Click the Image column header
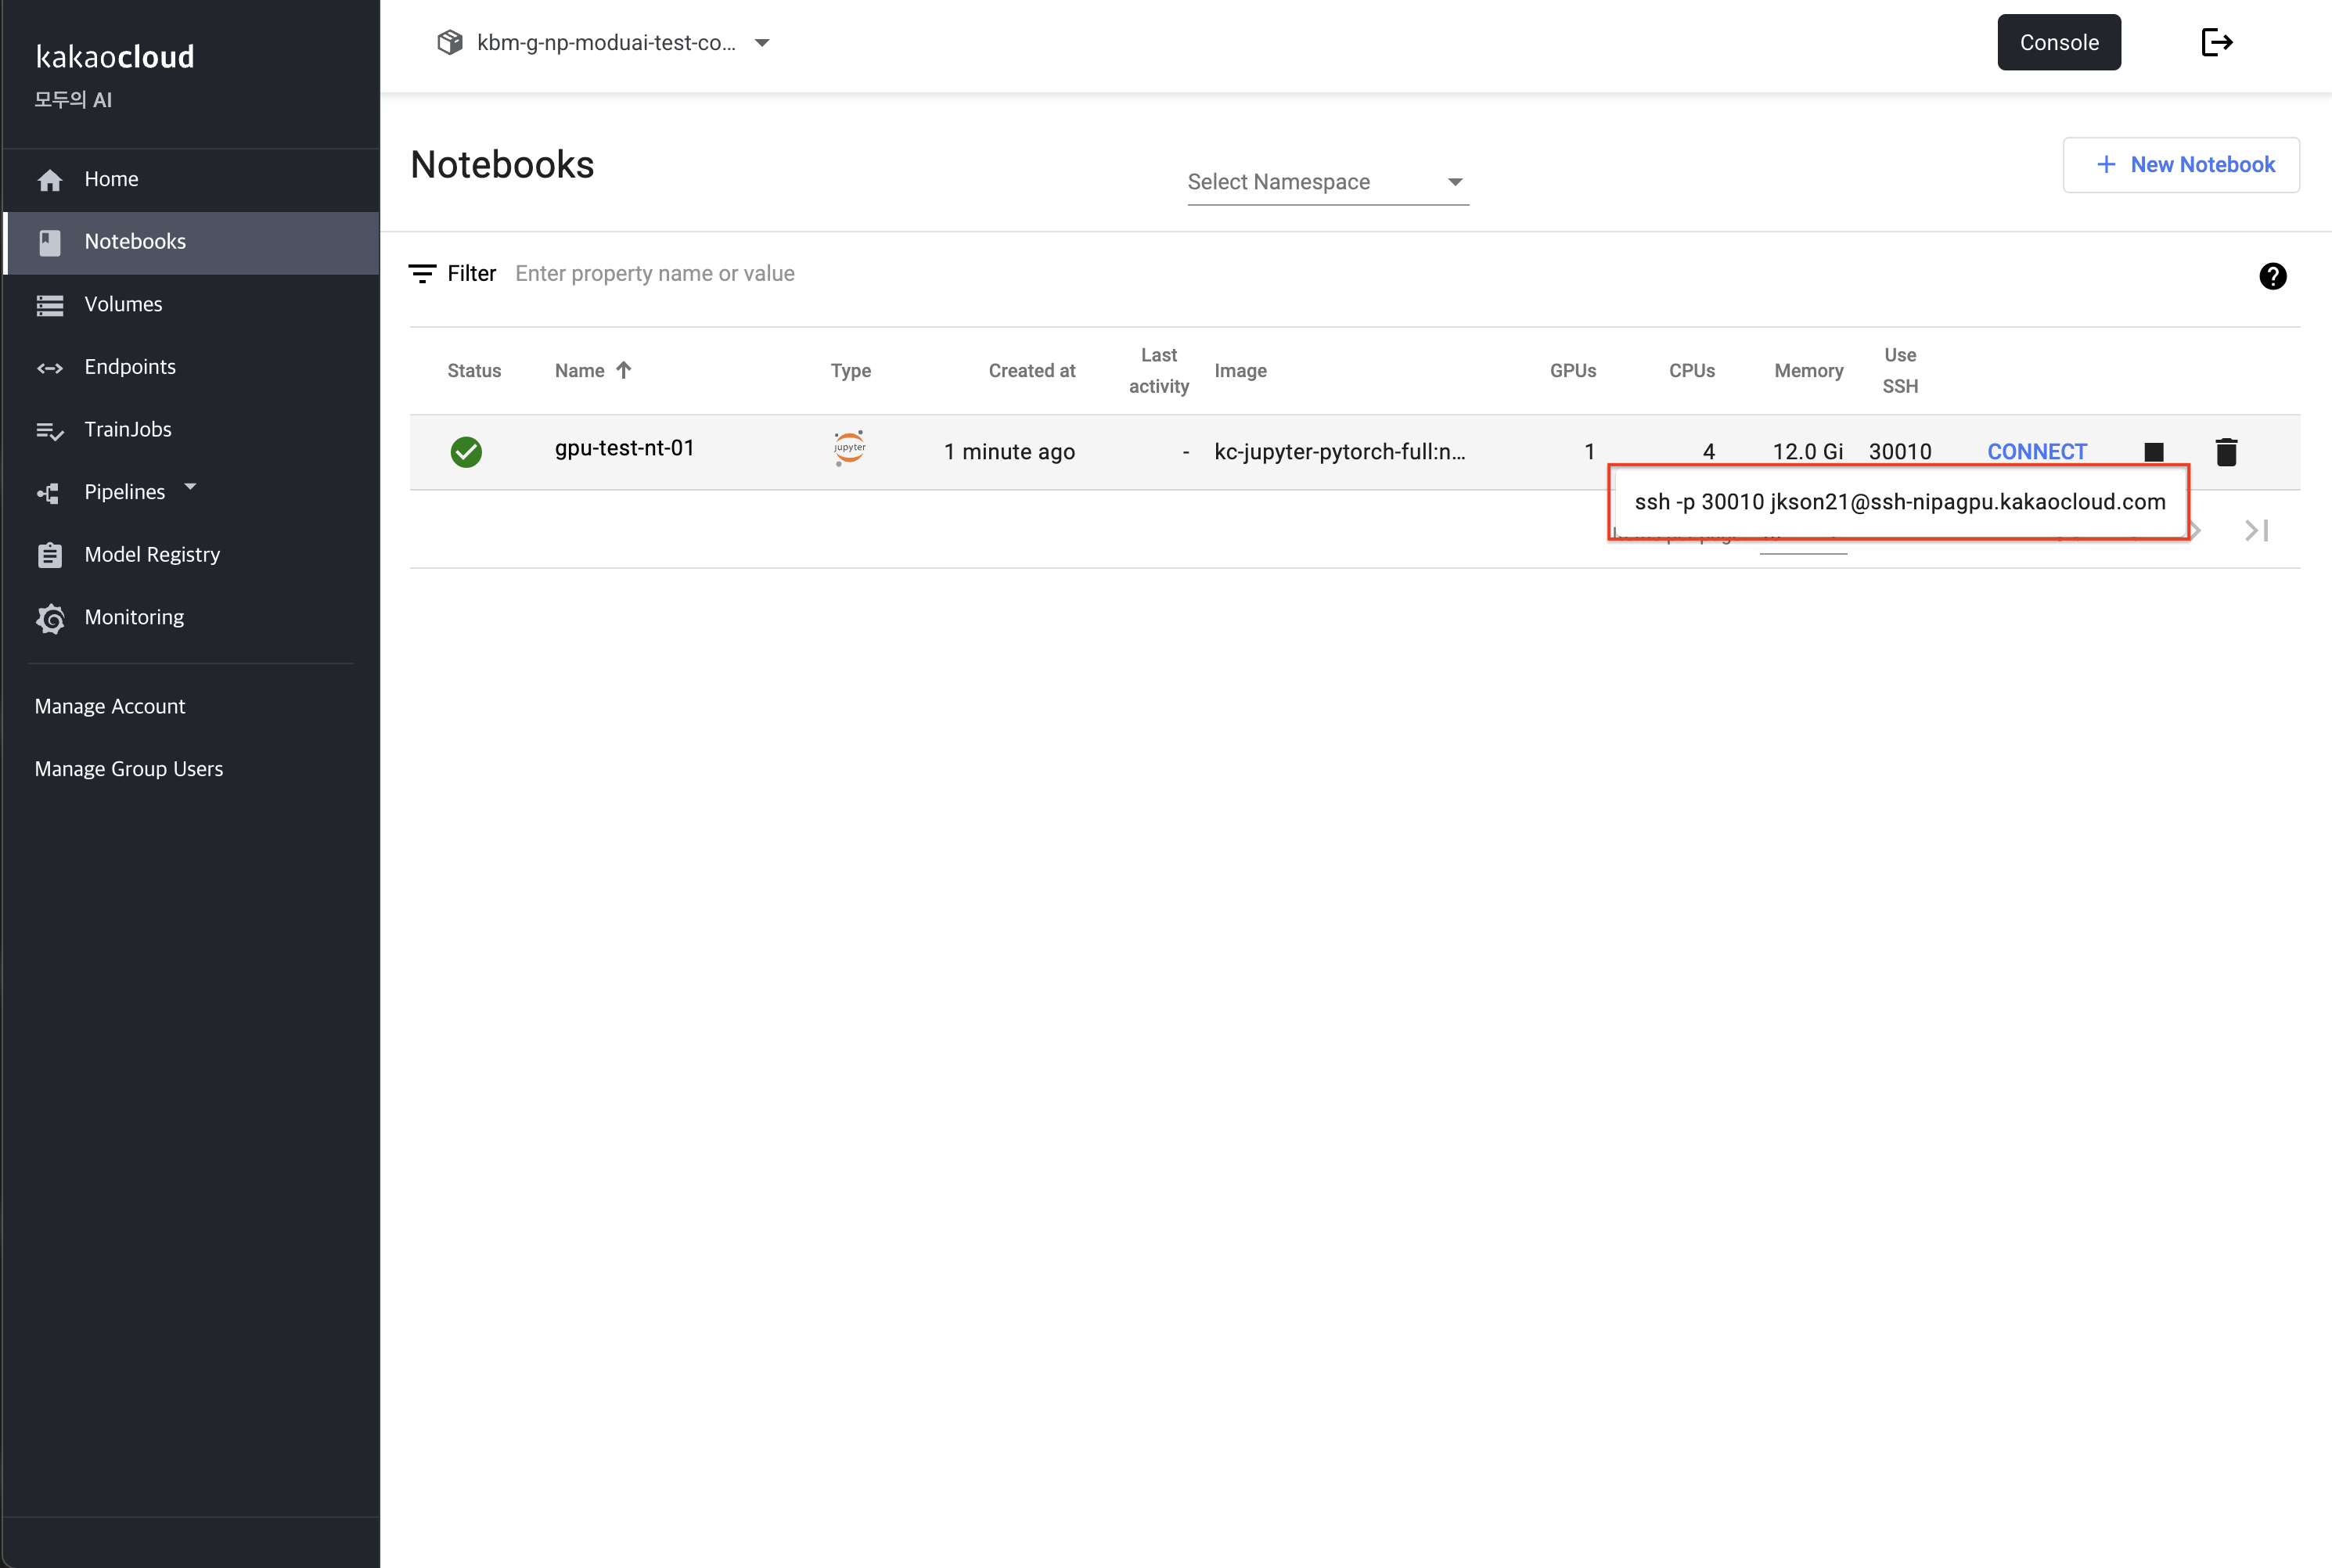 pyautogui.click(x=1240, y=371)
